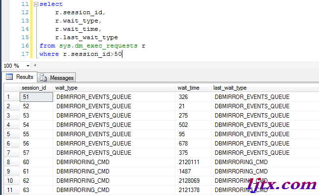Collapse the select statement outline toggle
This screenshot has width=319, height=195.
pos(36,4)
